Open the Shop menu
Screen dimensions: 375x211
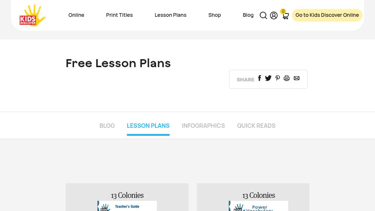click(214, 15)
